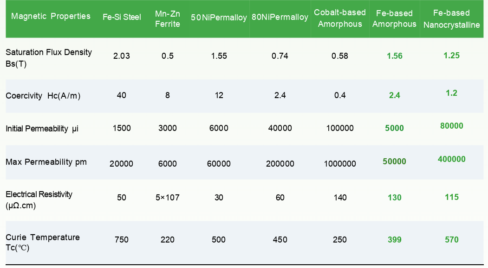
Task: Select the green 570 Curie temperature value
Action: [x=452, y=239]
